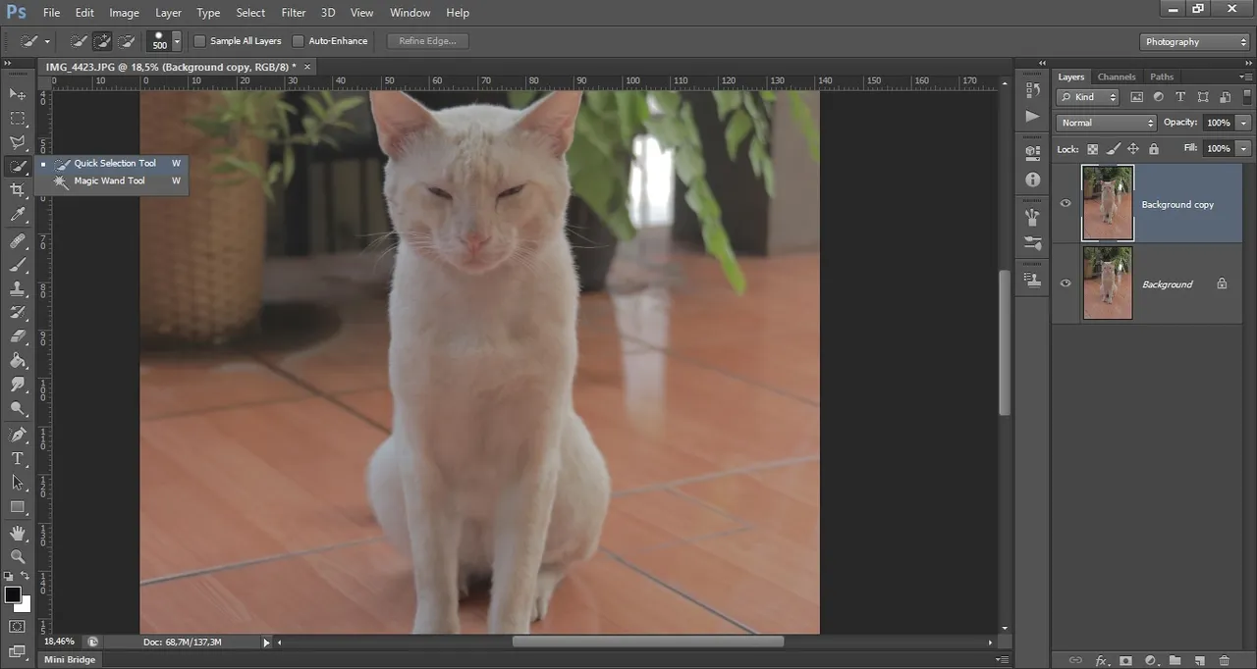The width and height of the screenshot is (1257, 669).
Task: Toggle lock position
Action: pyautogui.click(x=1133, y=149)
